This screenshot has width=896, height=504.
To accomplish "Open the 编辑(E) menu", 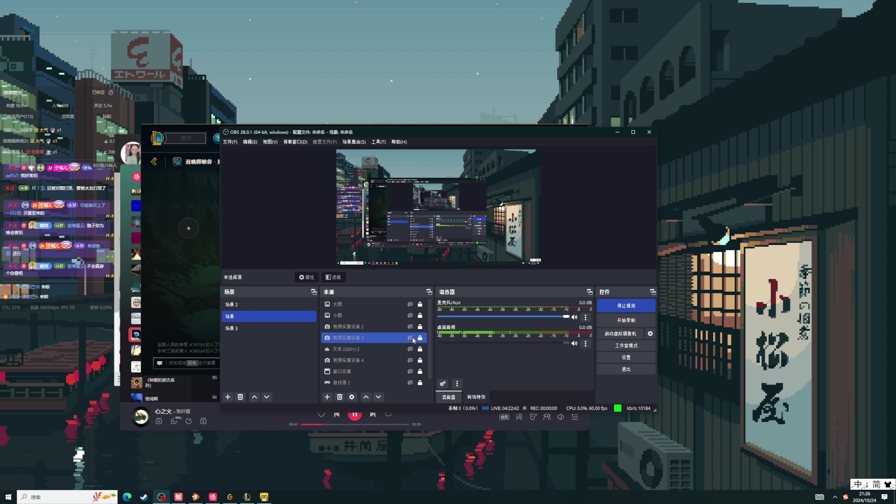I will tap(250, 142).
